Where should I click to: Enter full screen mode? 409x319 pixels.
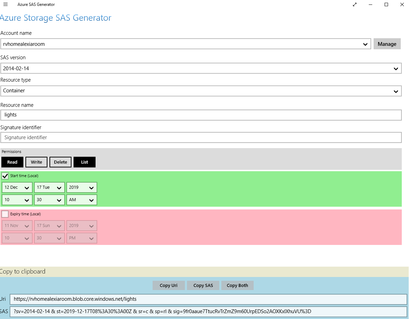354,4
